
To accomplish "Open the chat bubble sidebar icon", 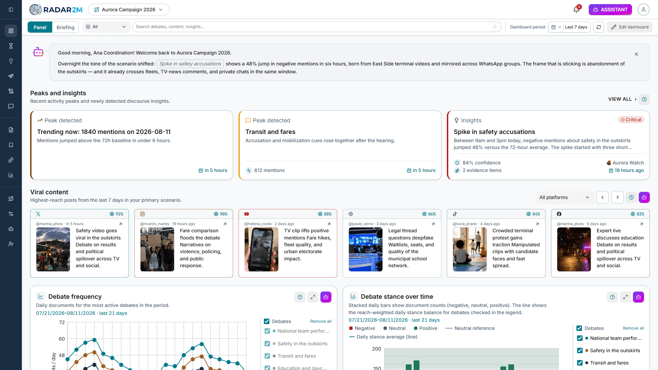I will click(11, 106).
